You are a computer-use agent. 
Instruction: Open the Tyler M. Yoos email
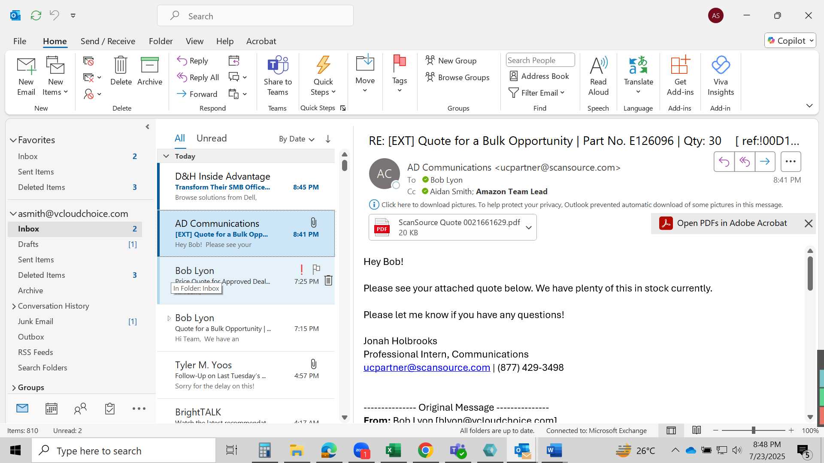(x=246, y=375)
